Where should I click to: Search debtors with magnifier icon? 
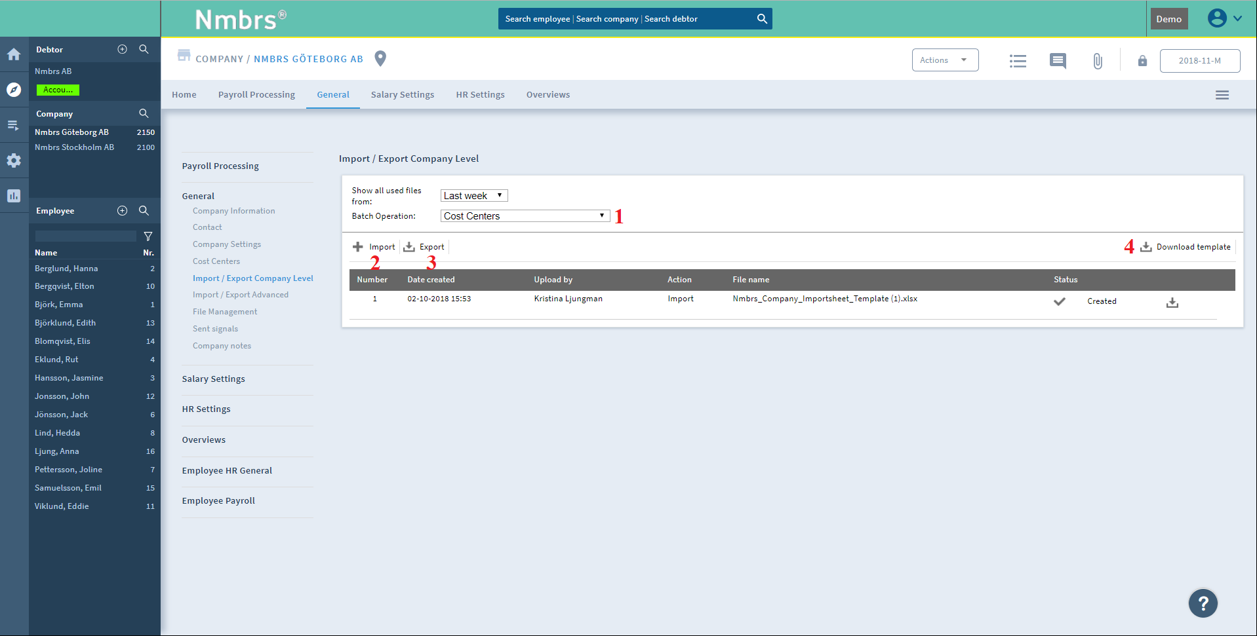[144, 49]
